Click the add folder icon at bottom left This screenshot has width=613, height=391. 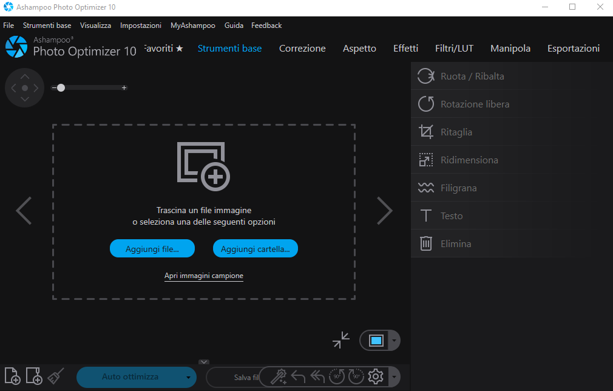click(34, 376)
